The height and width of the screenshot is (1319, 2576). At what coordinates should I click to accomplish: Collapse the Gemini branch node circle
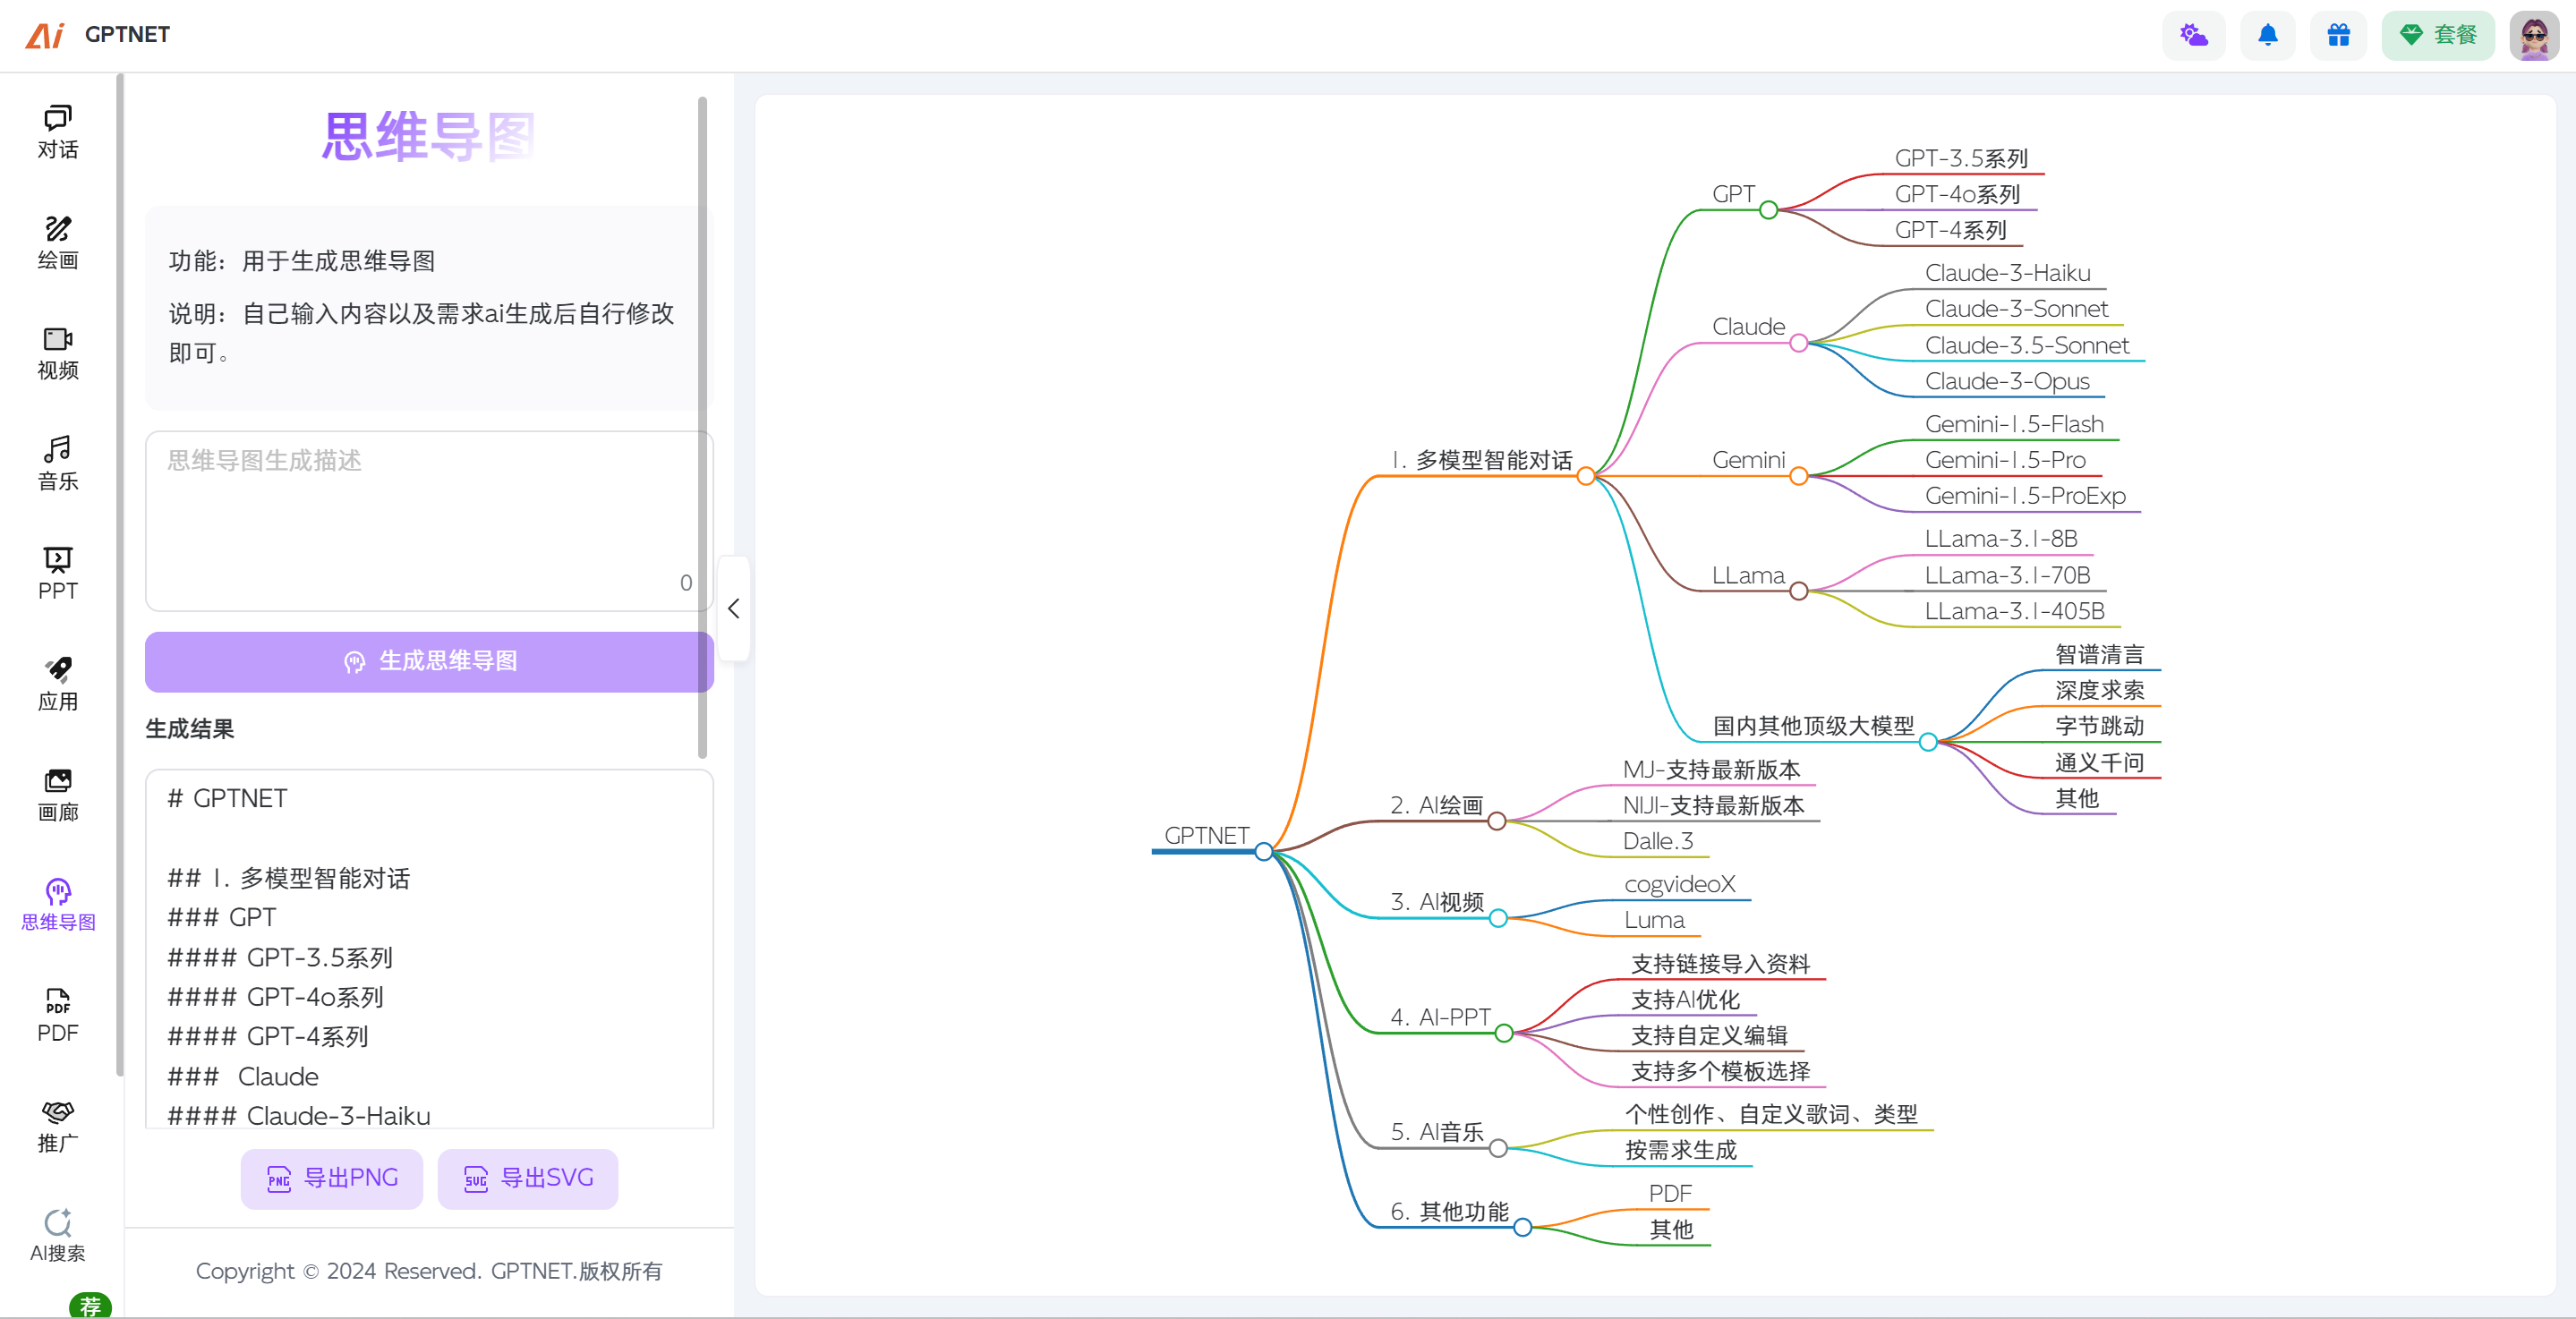pos(1799,476)
